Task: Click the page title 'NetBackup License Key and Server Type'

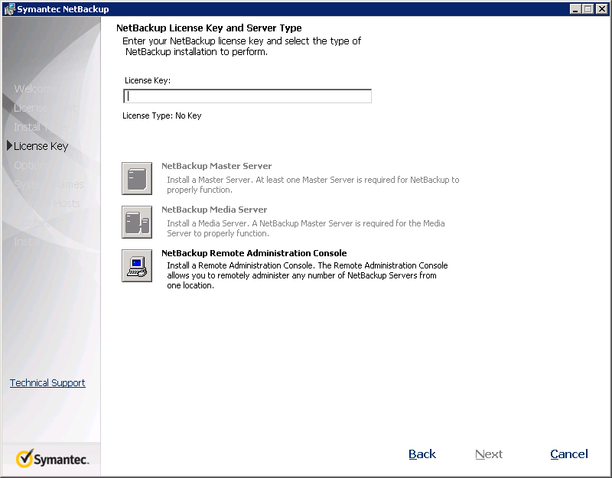Action: [x=209, y=28]
